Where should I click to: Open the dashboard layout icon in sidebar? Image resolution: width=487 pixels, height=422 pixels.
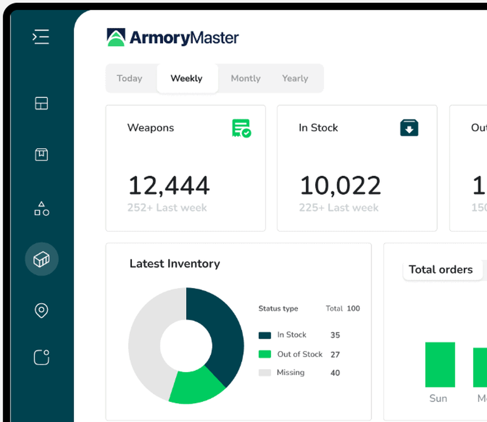coord(41,103)
